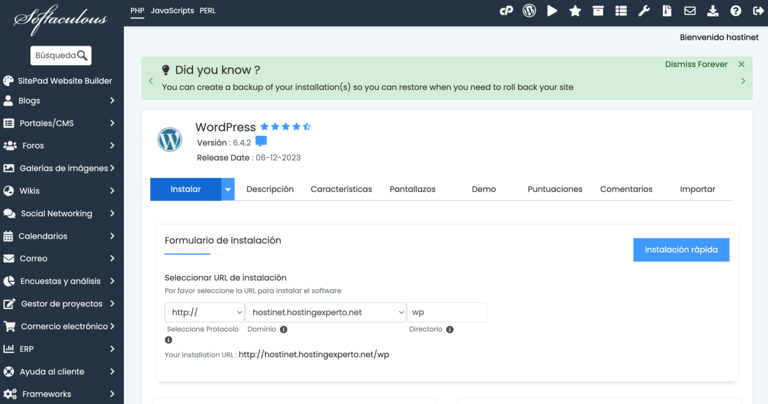
Task: Click the Directorio input containing wp
Action: coord(447,312)
